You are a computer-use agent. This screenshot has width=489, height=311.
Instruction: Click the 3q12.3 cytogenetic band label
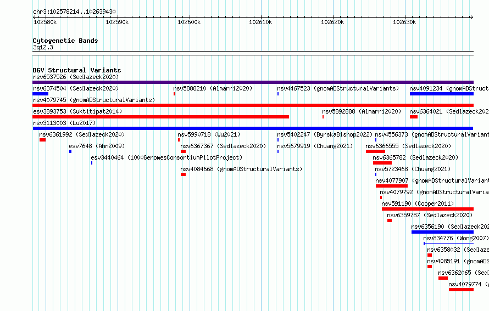coord(43,47)
